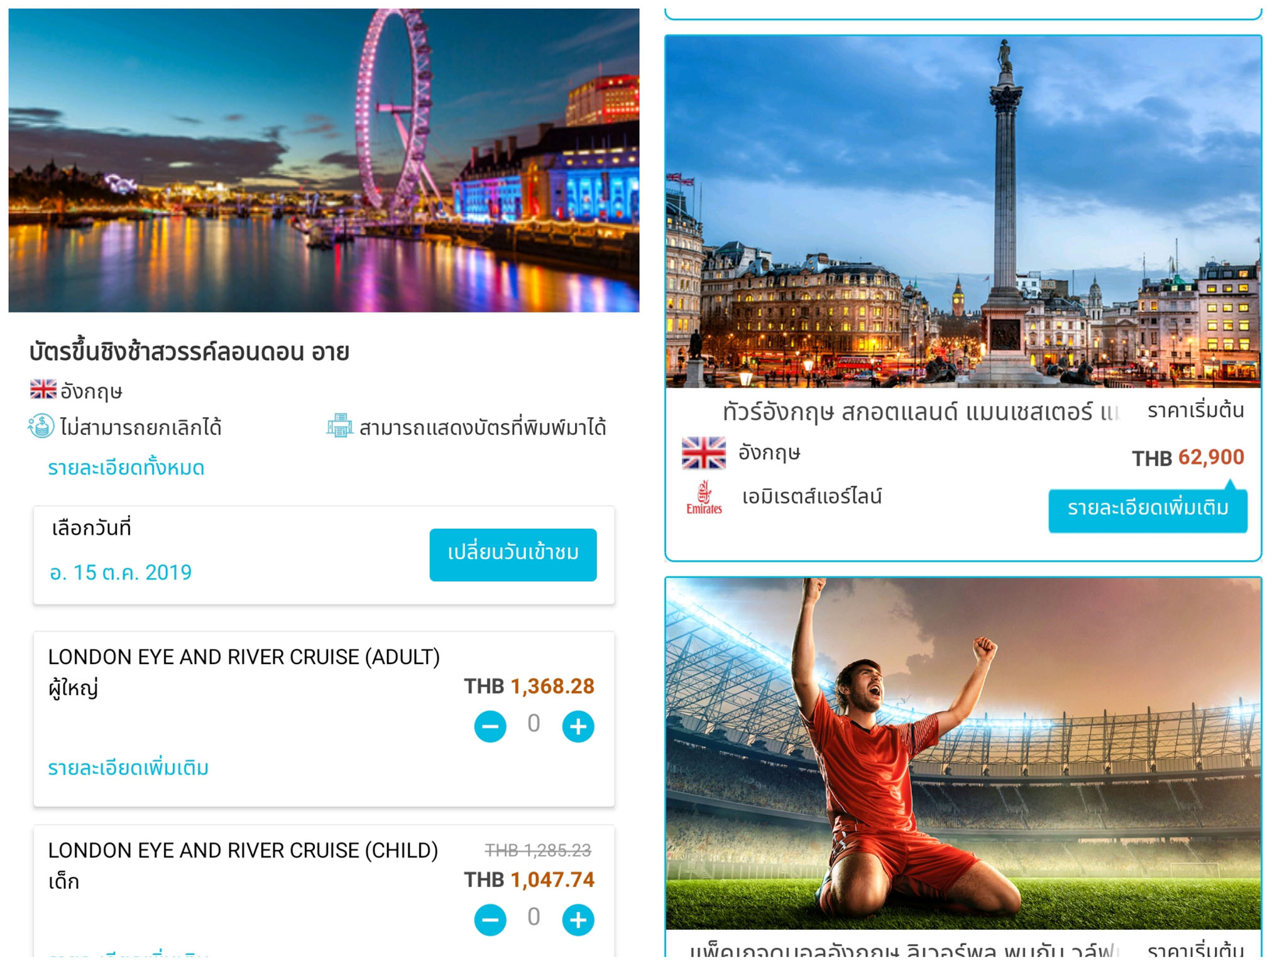Select the date อ. 15 ต.ค. 2019
Viewport: 1287px width, 965px height.
121,572
